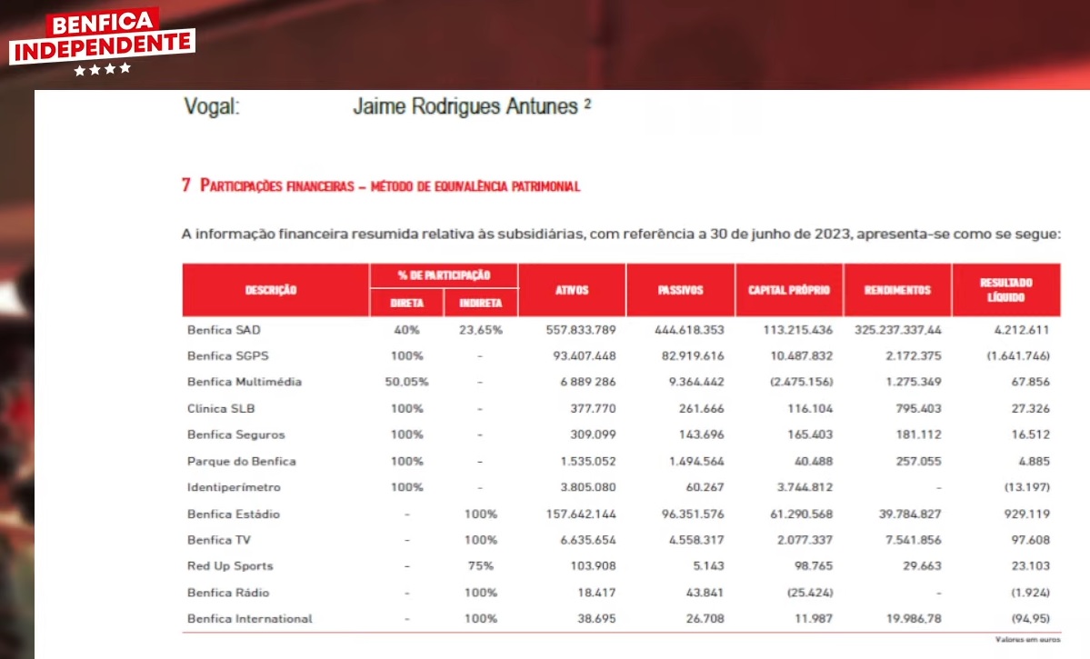Click Benfica SGPS net result (1.641.746)
The width and height of the screenshot is (1090, 659).
tap(1018, 356)
